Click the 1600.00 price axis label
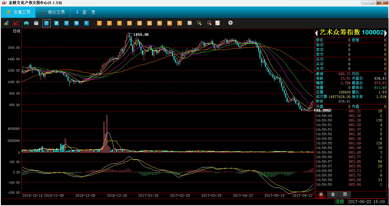 click(x=14, y=48)
